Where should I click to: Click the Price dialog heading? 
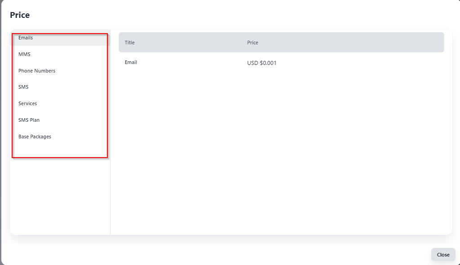[x=20, y=15]
